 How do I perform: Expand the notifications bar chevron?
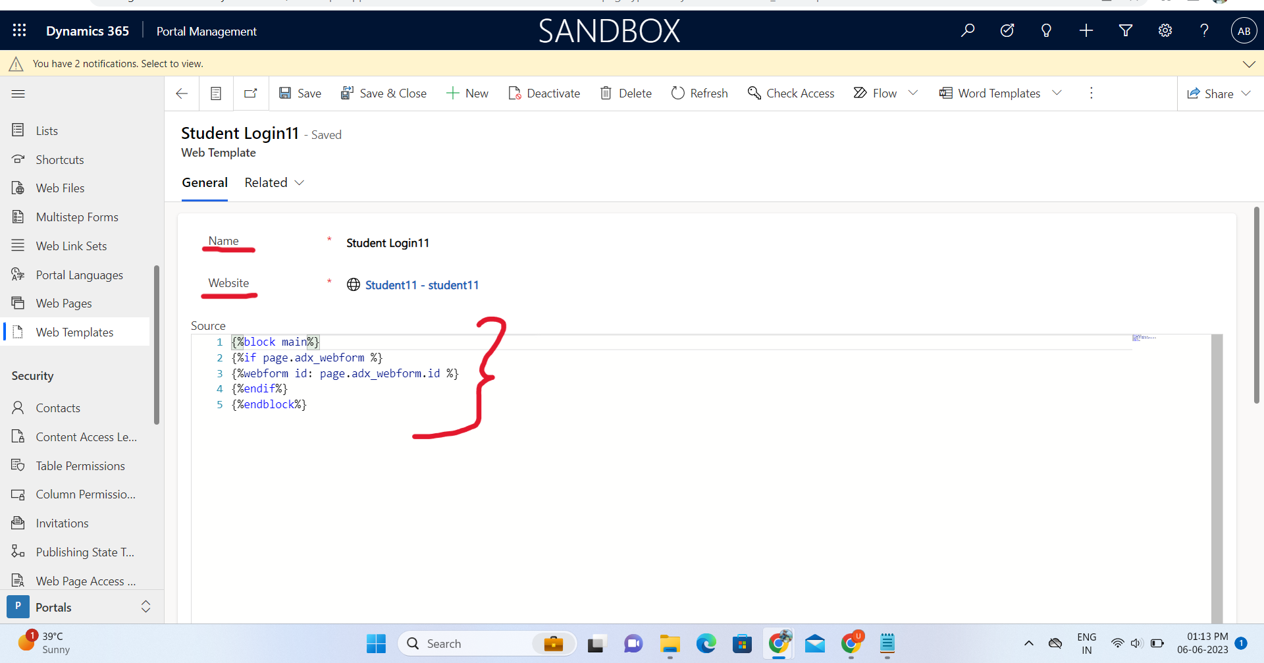coord(1249,64)
